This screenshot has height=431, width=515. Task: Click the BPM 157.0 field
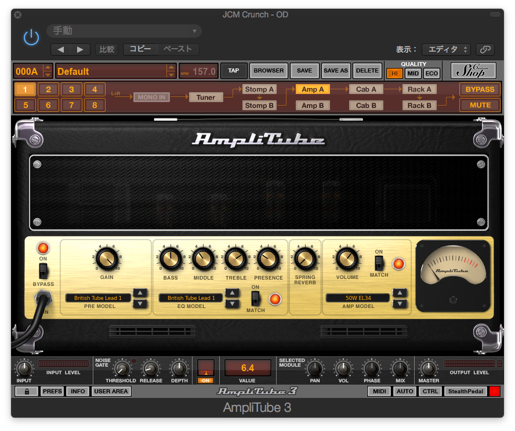click(199, 71)
